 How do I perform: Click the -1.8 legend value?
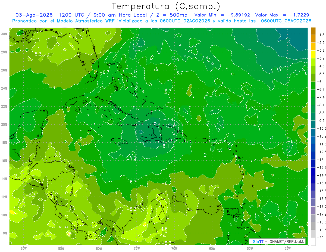tap(321, 35)
